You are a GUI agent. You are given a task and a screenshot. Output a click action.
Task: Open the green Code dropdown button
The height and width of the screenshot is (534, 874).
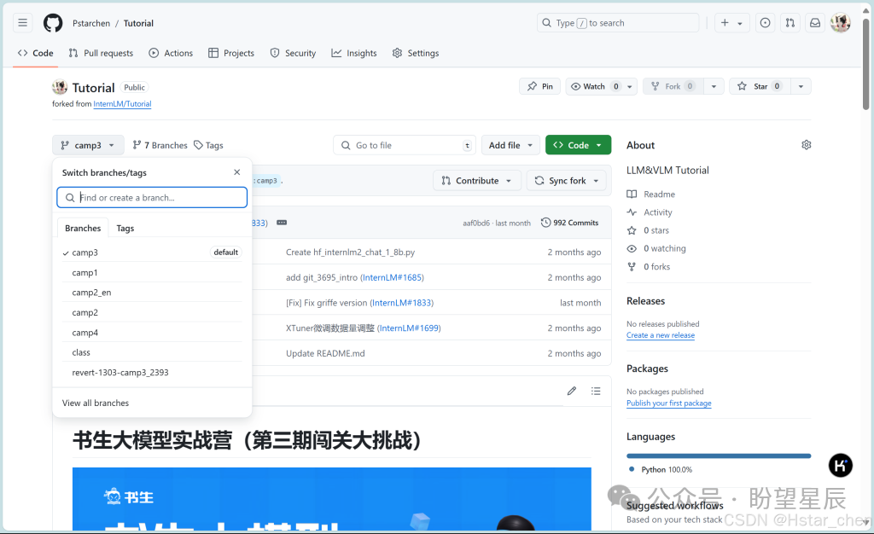coord(578,145)
